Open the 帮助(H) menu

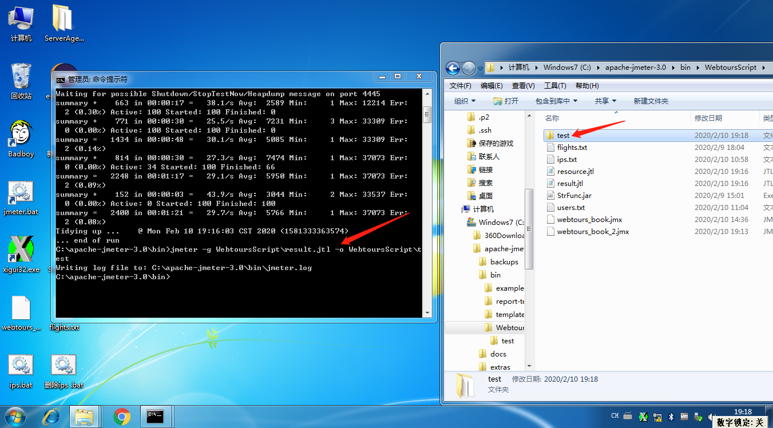587,86
